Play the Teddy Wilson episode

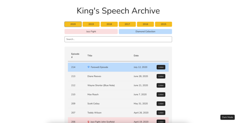(161, 113)
